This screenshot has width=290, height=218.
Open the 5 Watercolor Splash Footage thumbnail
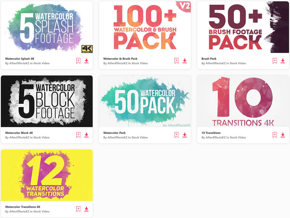tap(47, 27)
